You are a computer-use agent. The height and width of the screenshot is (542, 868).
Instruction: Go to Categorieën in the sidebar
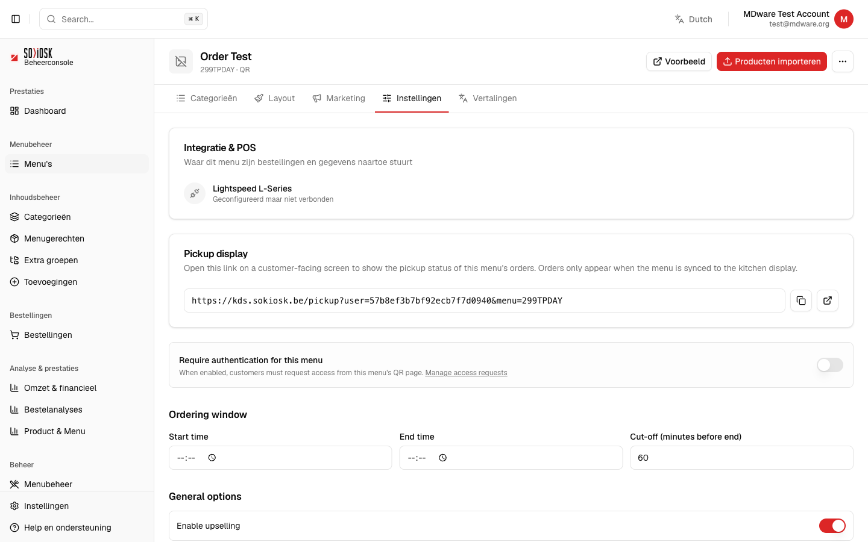(77, 217)
